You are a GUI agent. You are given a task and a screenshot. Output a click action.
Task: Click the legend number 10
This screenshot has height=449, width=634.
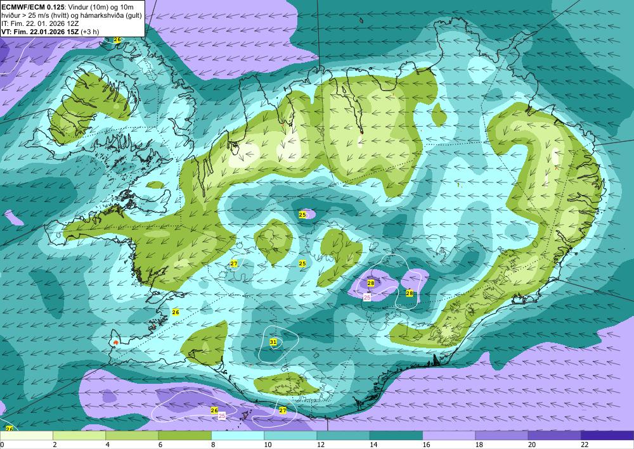tap(268, 445)
